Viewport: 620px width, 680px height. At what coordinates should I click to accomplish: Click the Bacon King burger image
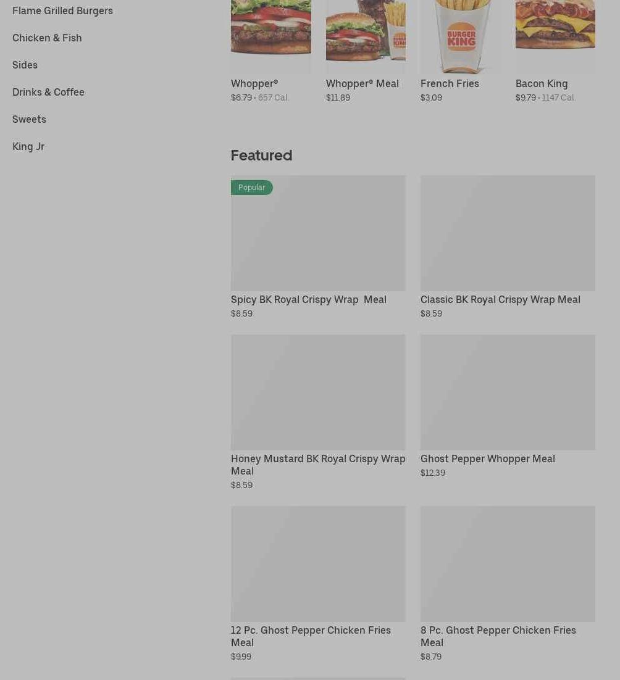555,36
